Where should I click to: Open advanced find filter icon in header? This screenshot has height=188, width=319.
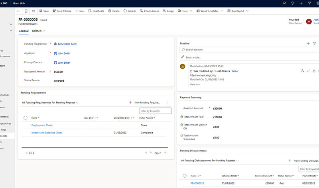point(309,3)
